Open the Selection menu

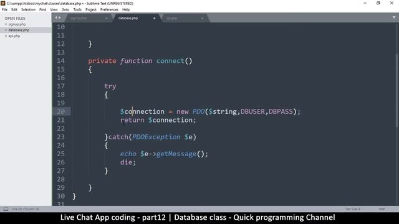pos(28,10)
